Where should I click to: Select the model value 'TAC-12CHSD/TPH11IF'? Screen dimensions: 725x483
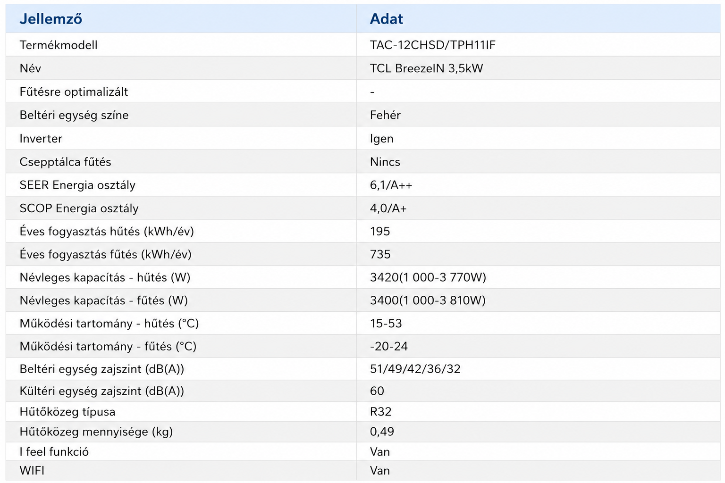coord(432,45)
